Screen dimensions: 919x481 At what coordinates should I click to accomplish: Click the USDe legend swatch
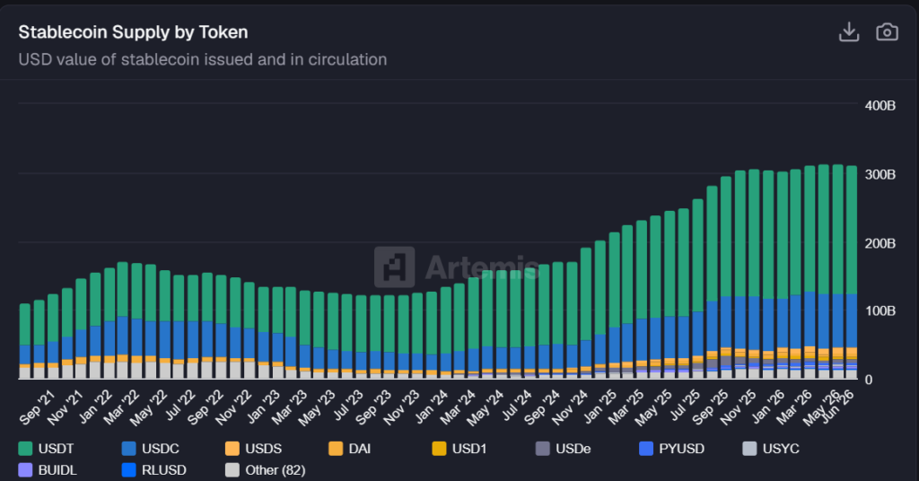543,449
